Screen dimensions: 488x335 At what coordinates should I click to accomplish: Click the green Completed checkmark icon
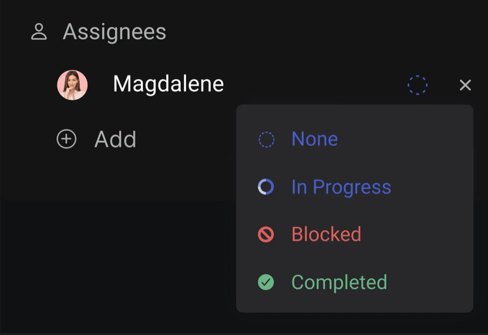click(x=266, y=282)
